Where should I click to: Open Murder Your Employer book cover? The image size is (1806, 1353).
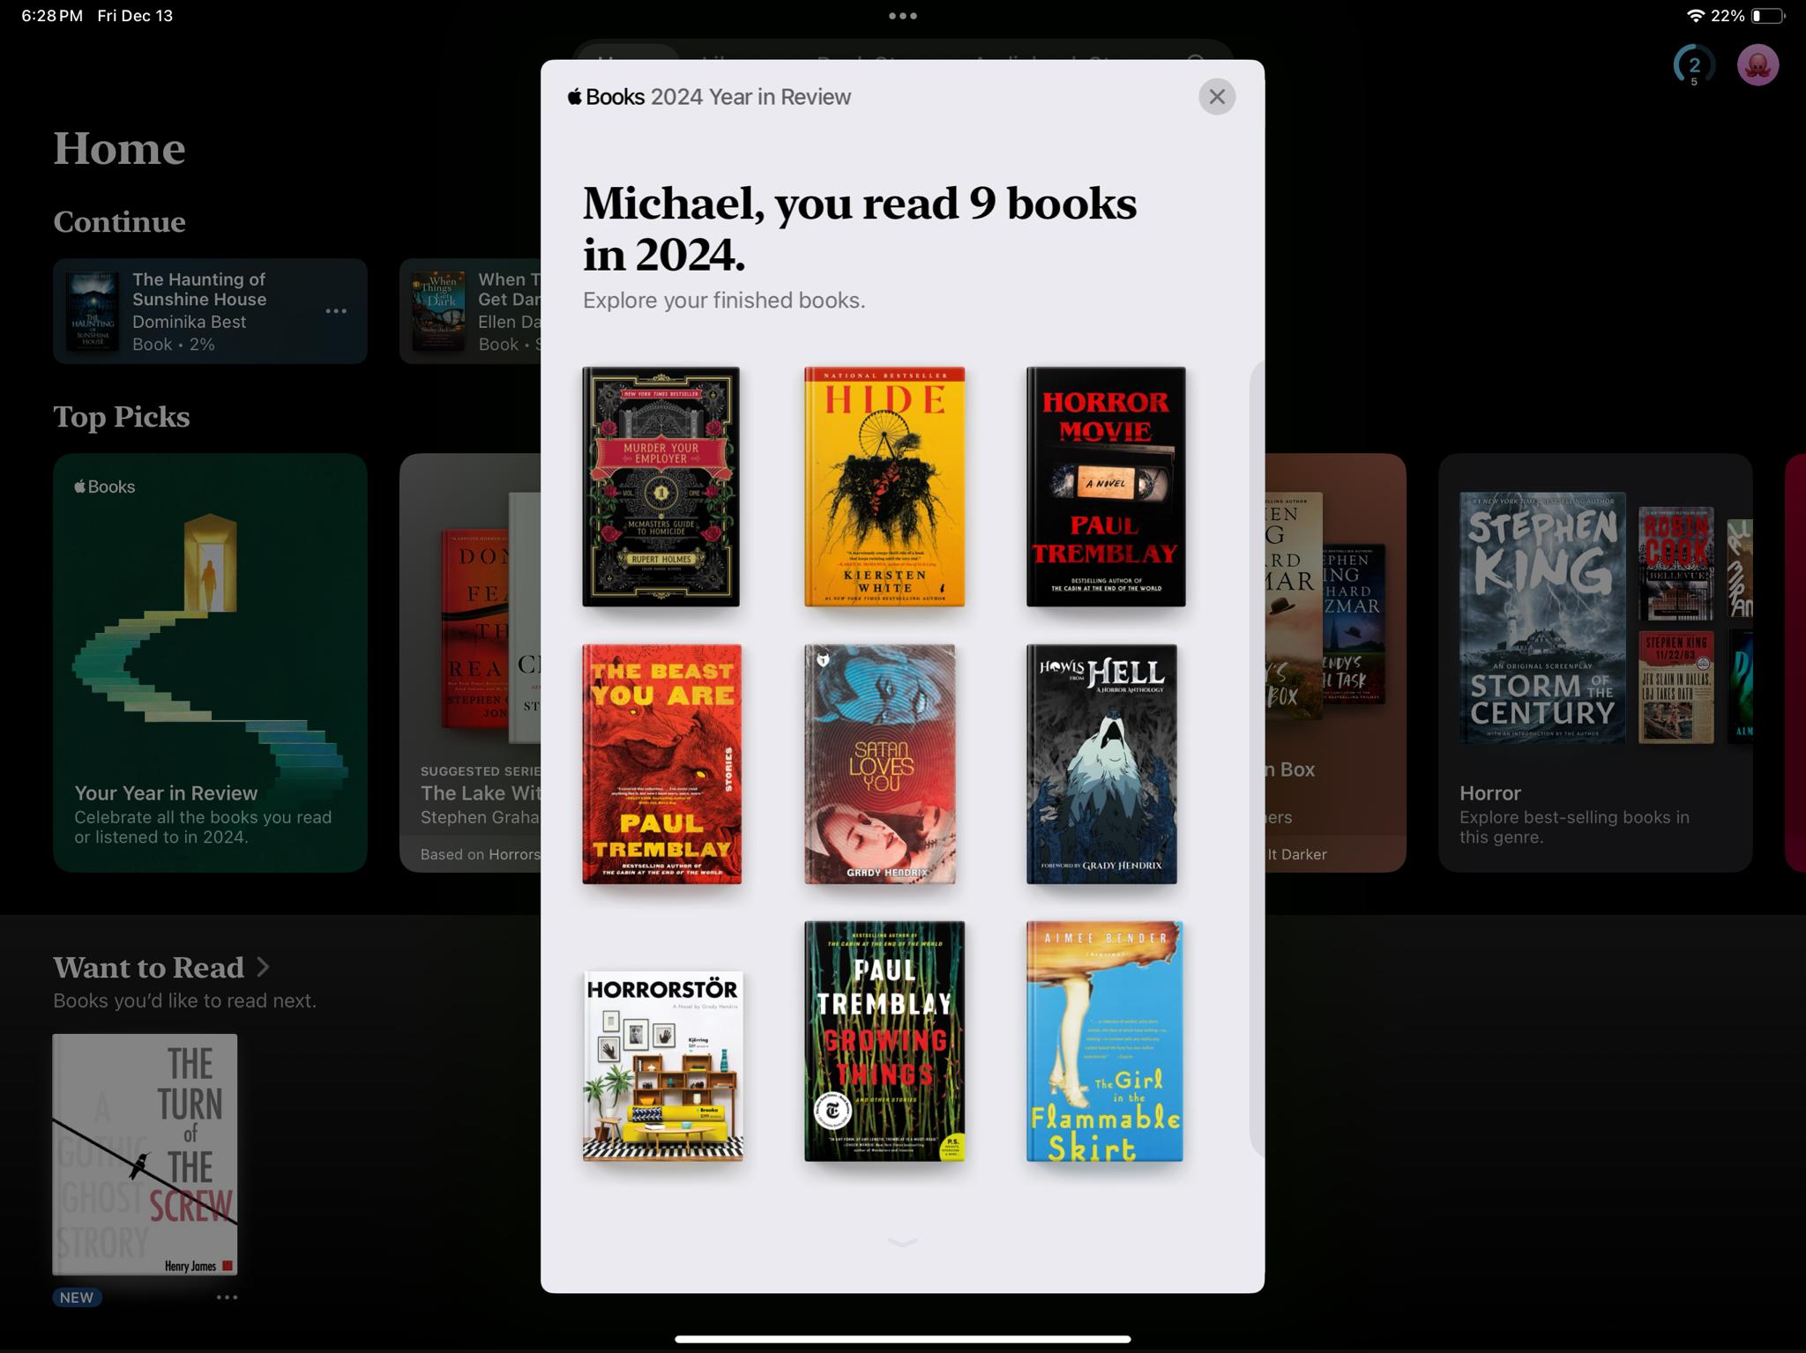pyautogui.click(x=660, y=487)
